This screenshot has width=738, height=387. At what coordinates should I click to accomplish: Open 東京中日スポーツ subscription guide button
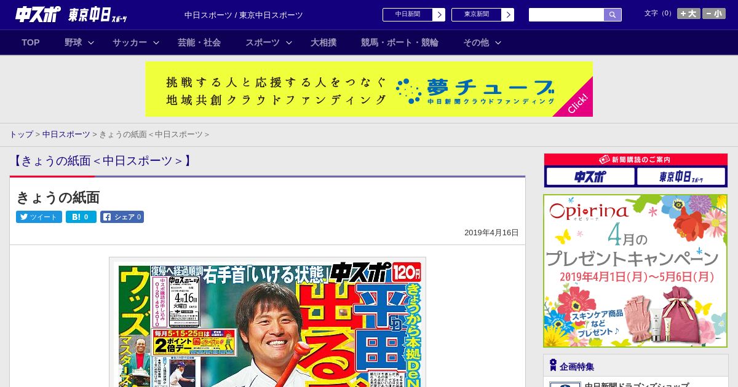[681, 177]
